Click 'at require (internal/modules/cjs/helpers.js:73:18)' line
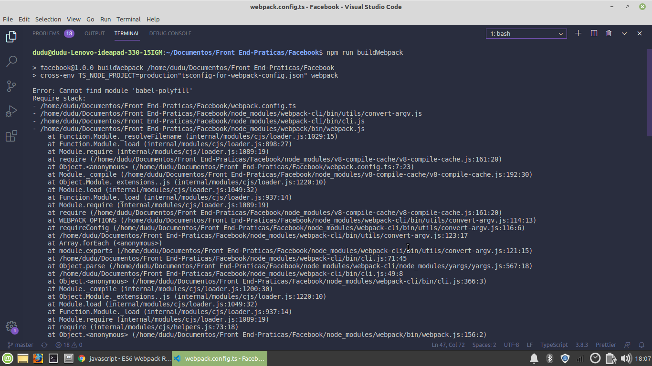This screenshot has height=366, width=652. (x=143, y=327)
